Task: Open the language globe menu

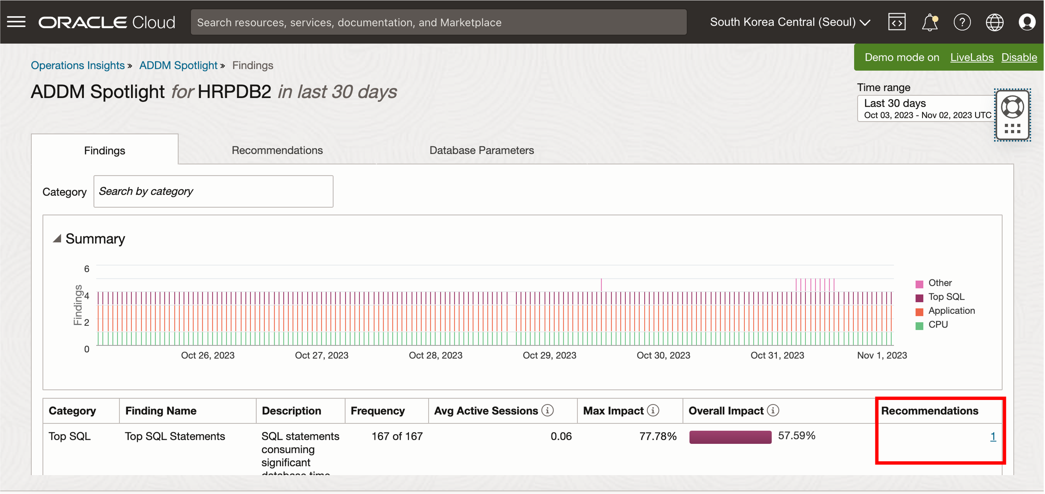Action: 994,22
